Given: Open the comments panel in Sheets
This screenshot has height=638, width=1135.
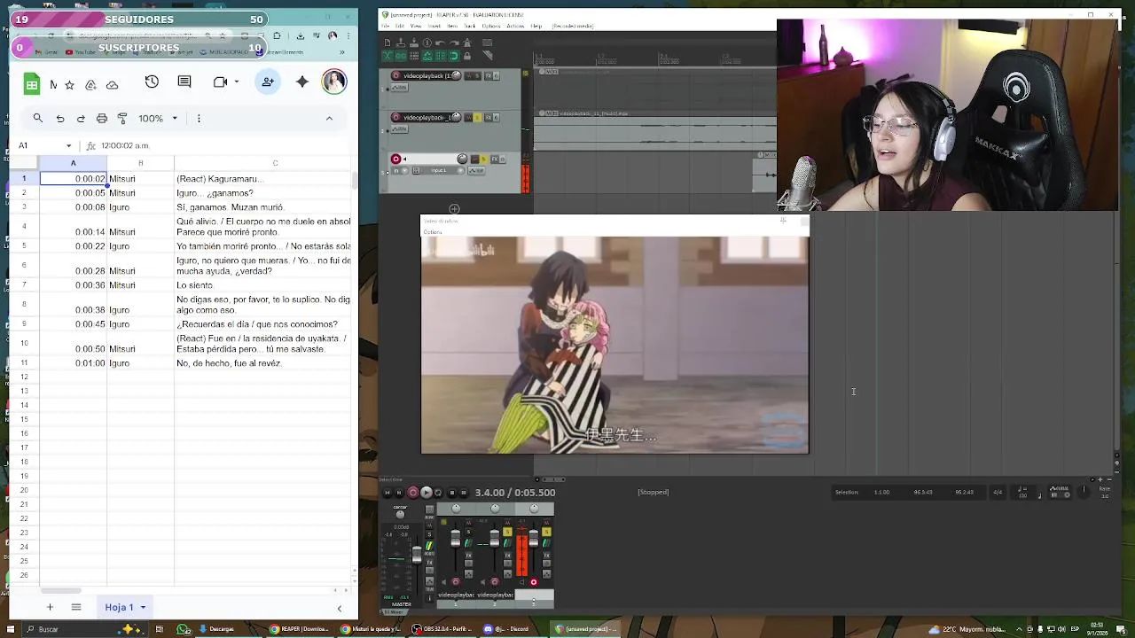Looking at the screenshot, I should pos(184,82).
